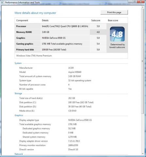Viewport: 146px width, 157px height.
Task: Click the Dedicated system memory label
Action: coord(35,133)
